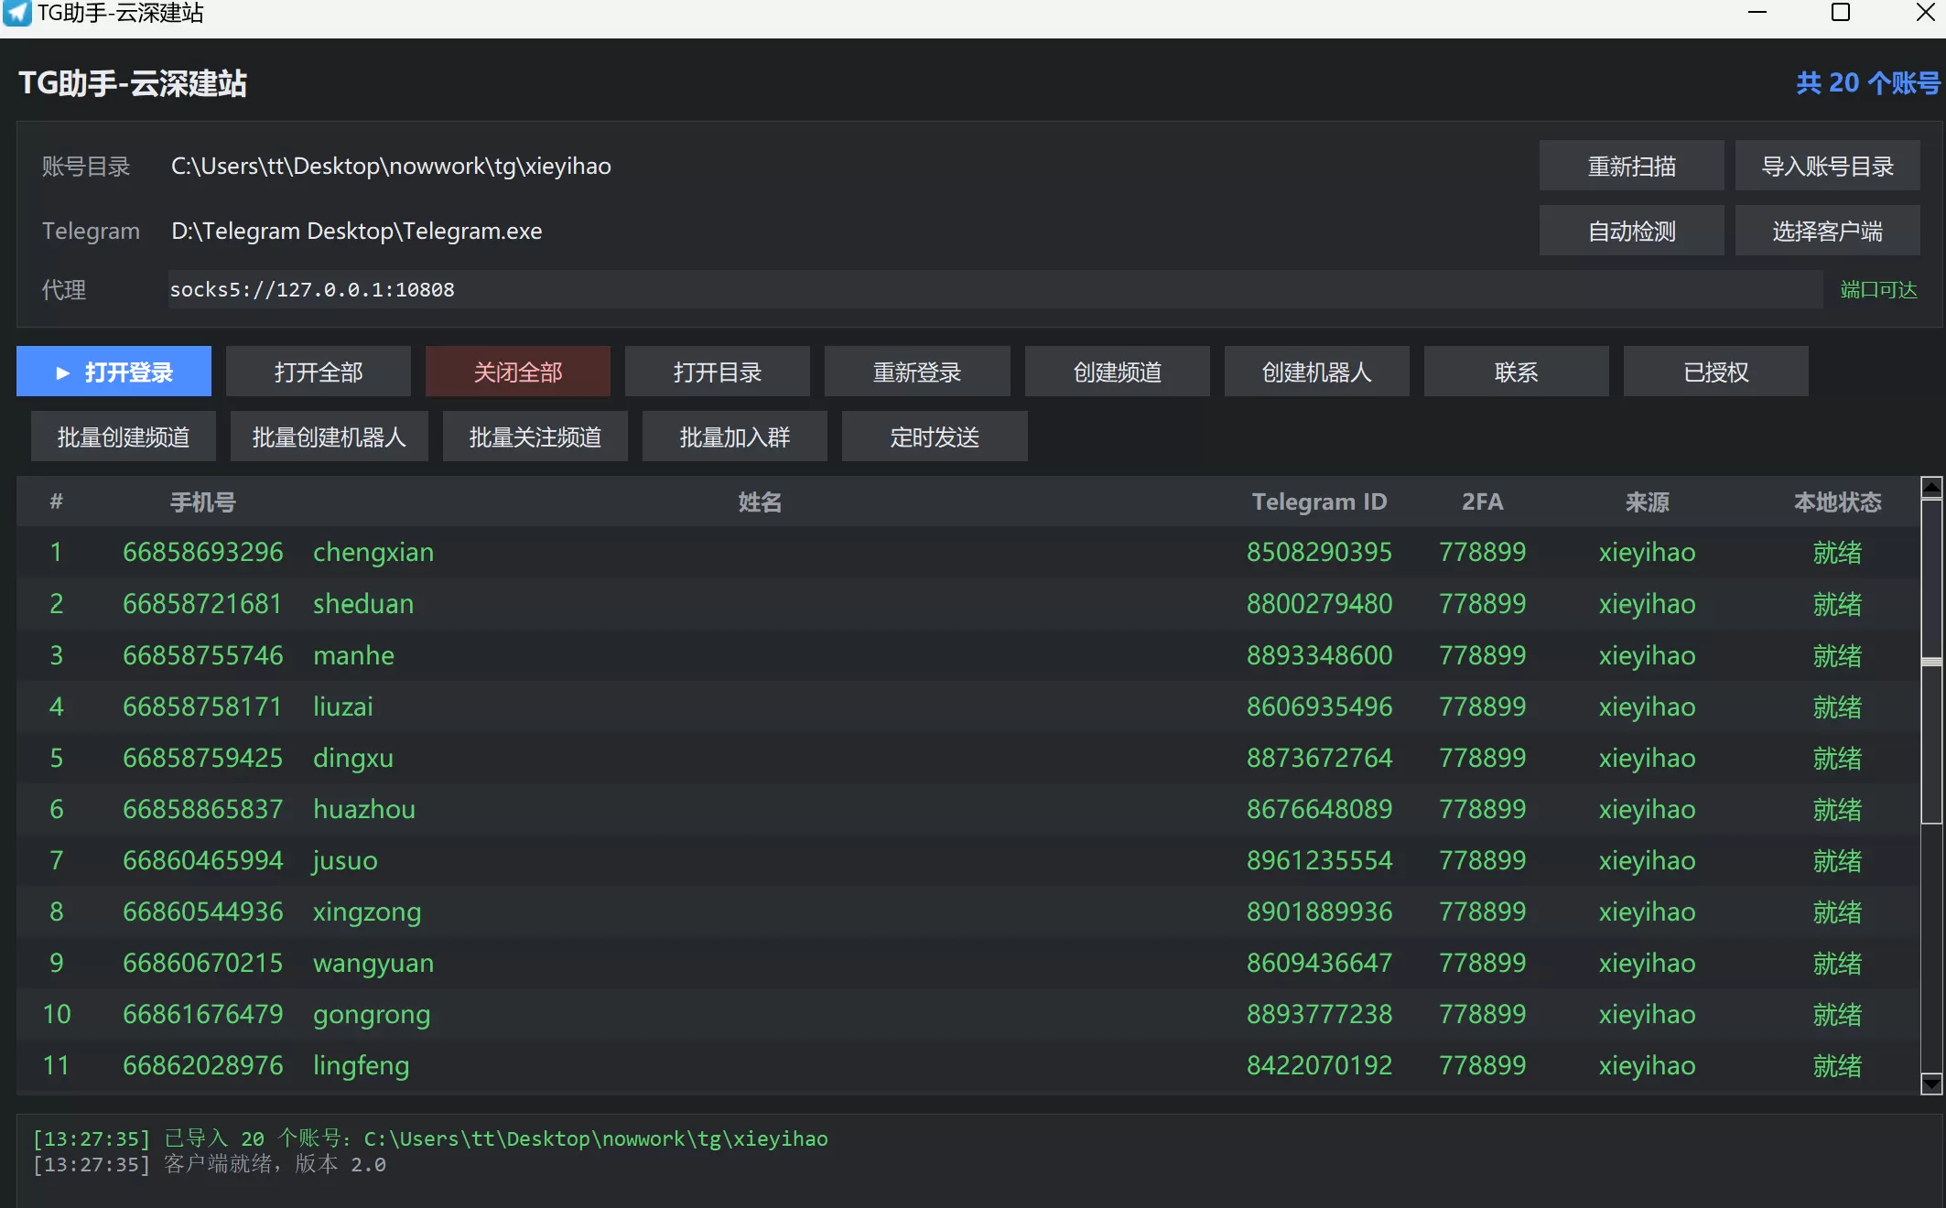Click the account list scrollbar thumb
Image resolution: width=1946 pixels, height=1208 pixels.
1931,661
